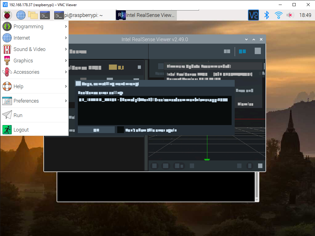Screen dimensions: 315x236
Task: Maximize RealSense Viewer using the up-chevron
Action: [254, 39]
